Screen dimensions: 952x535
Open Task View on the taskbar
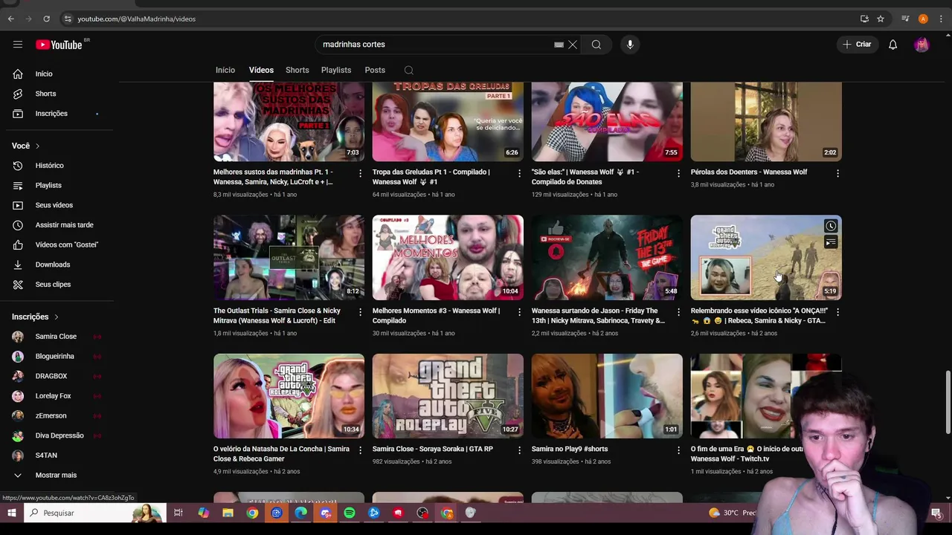178,513
